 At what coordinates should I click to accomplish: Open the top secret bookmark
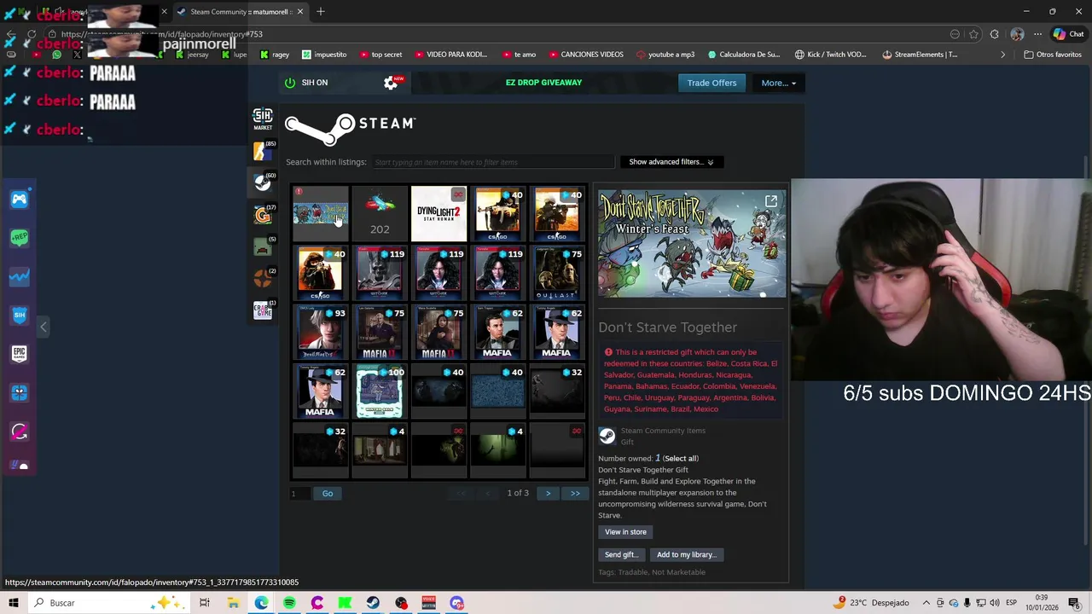point(380,55)
